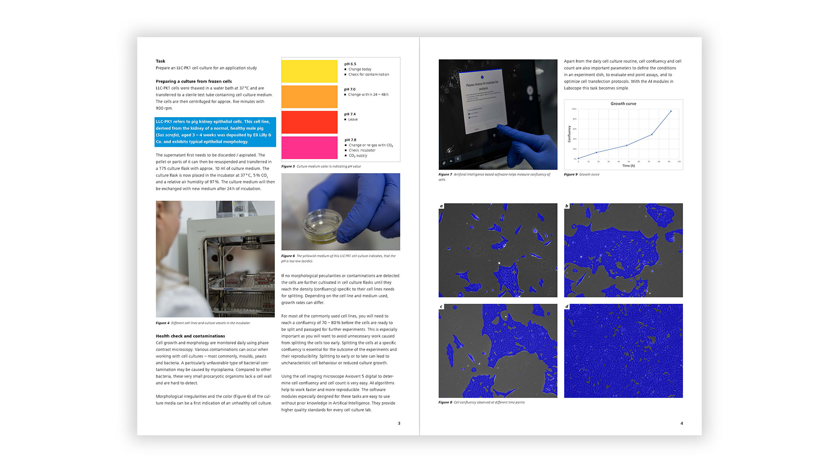Click confluency image labeled b
The image size is (839, 472).
point(624,250)
